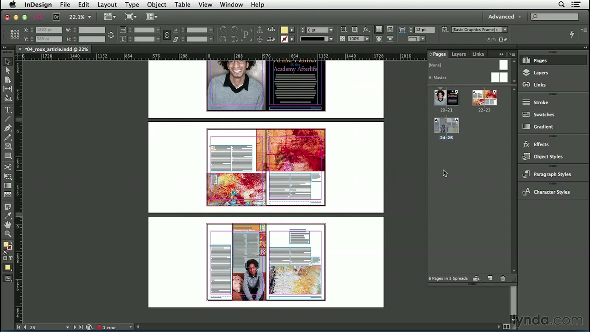
Task: Click the yellow fill color swatch
Action: [x=284, y=30]
